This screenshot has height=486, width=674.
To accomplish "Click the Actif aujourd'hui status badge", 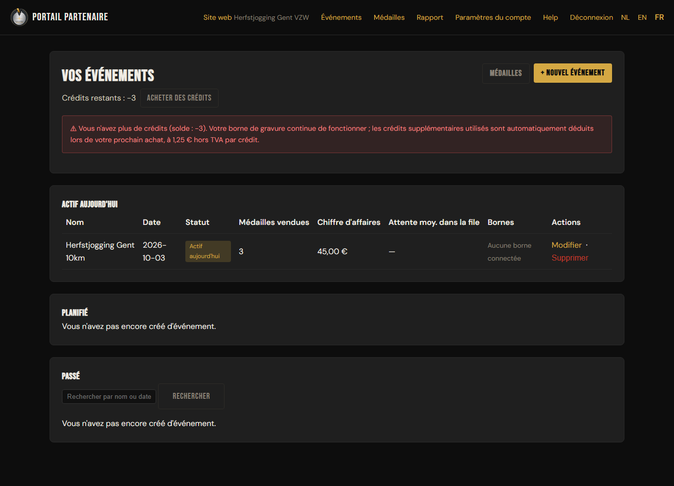I will [x=208, y=251].
